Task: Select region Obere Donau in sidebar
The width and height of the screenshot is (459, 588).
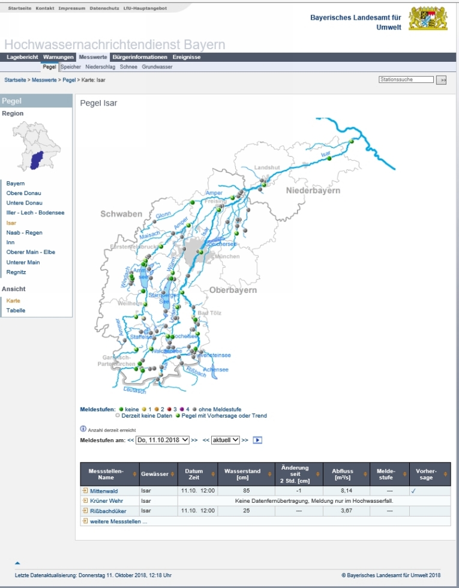Action: click(23, 193)
